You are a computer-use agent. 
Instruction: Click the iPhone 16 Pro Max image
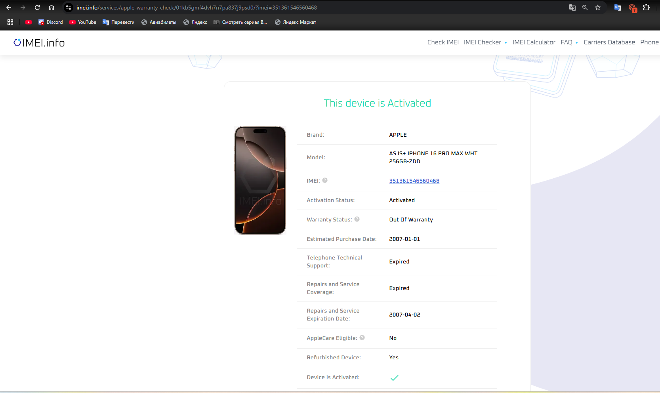pyautogui.click(x=260, y=180)
